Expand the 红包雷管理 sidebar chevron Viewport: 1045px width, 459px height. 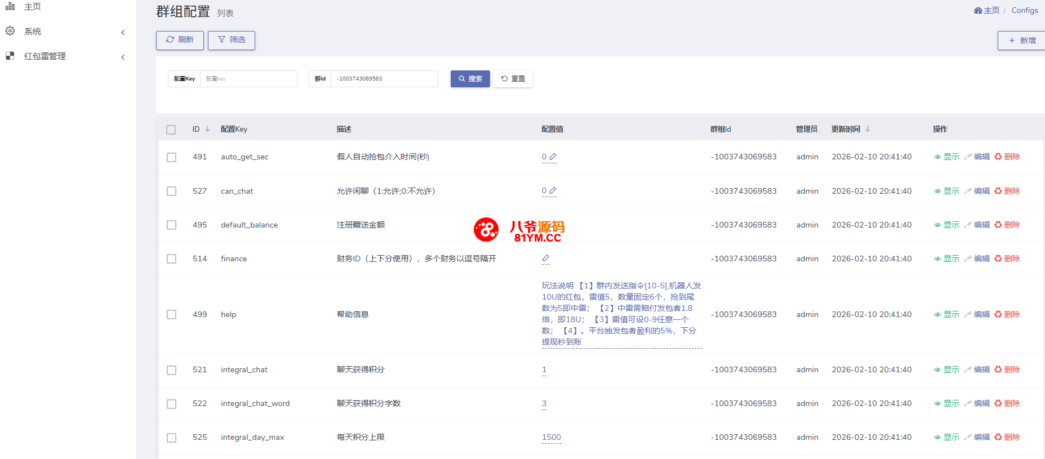(x=123, y=57)
